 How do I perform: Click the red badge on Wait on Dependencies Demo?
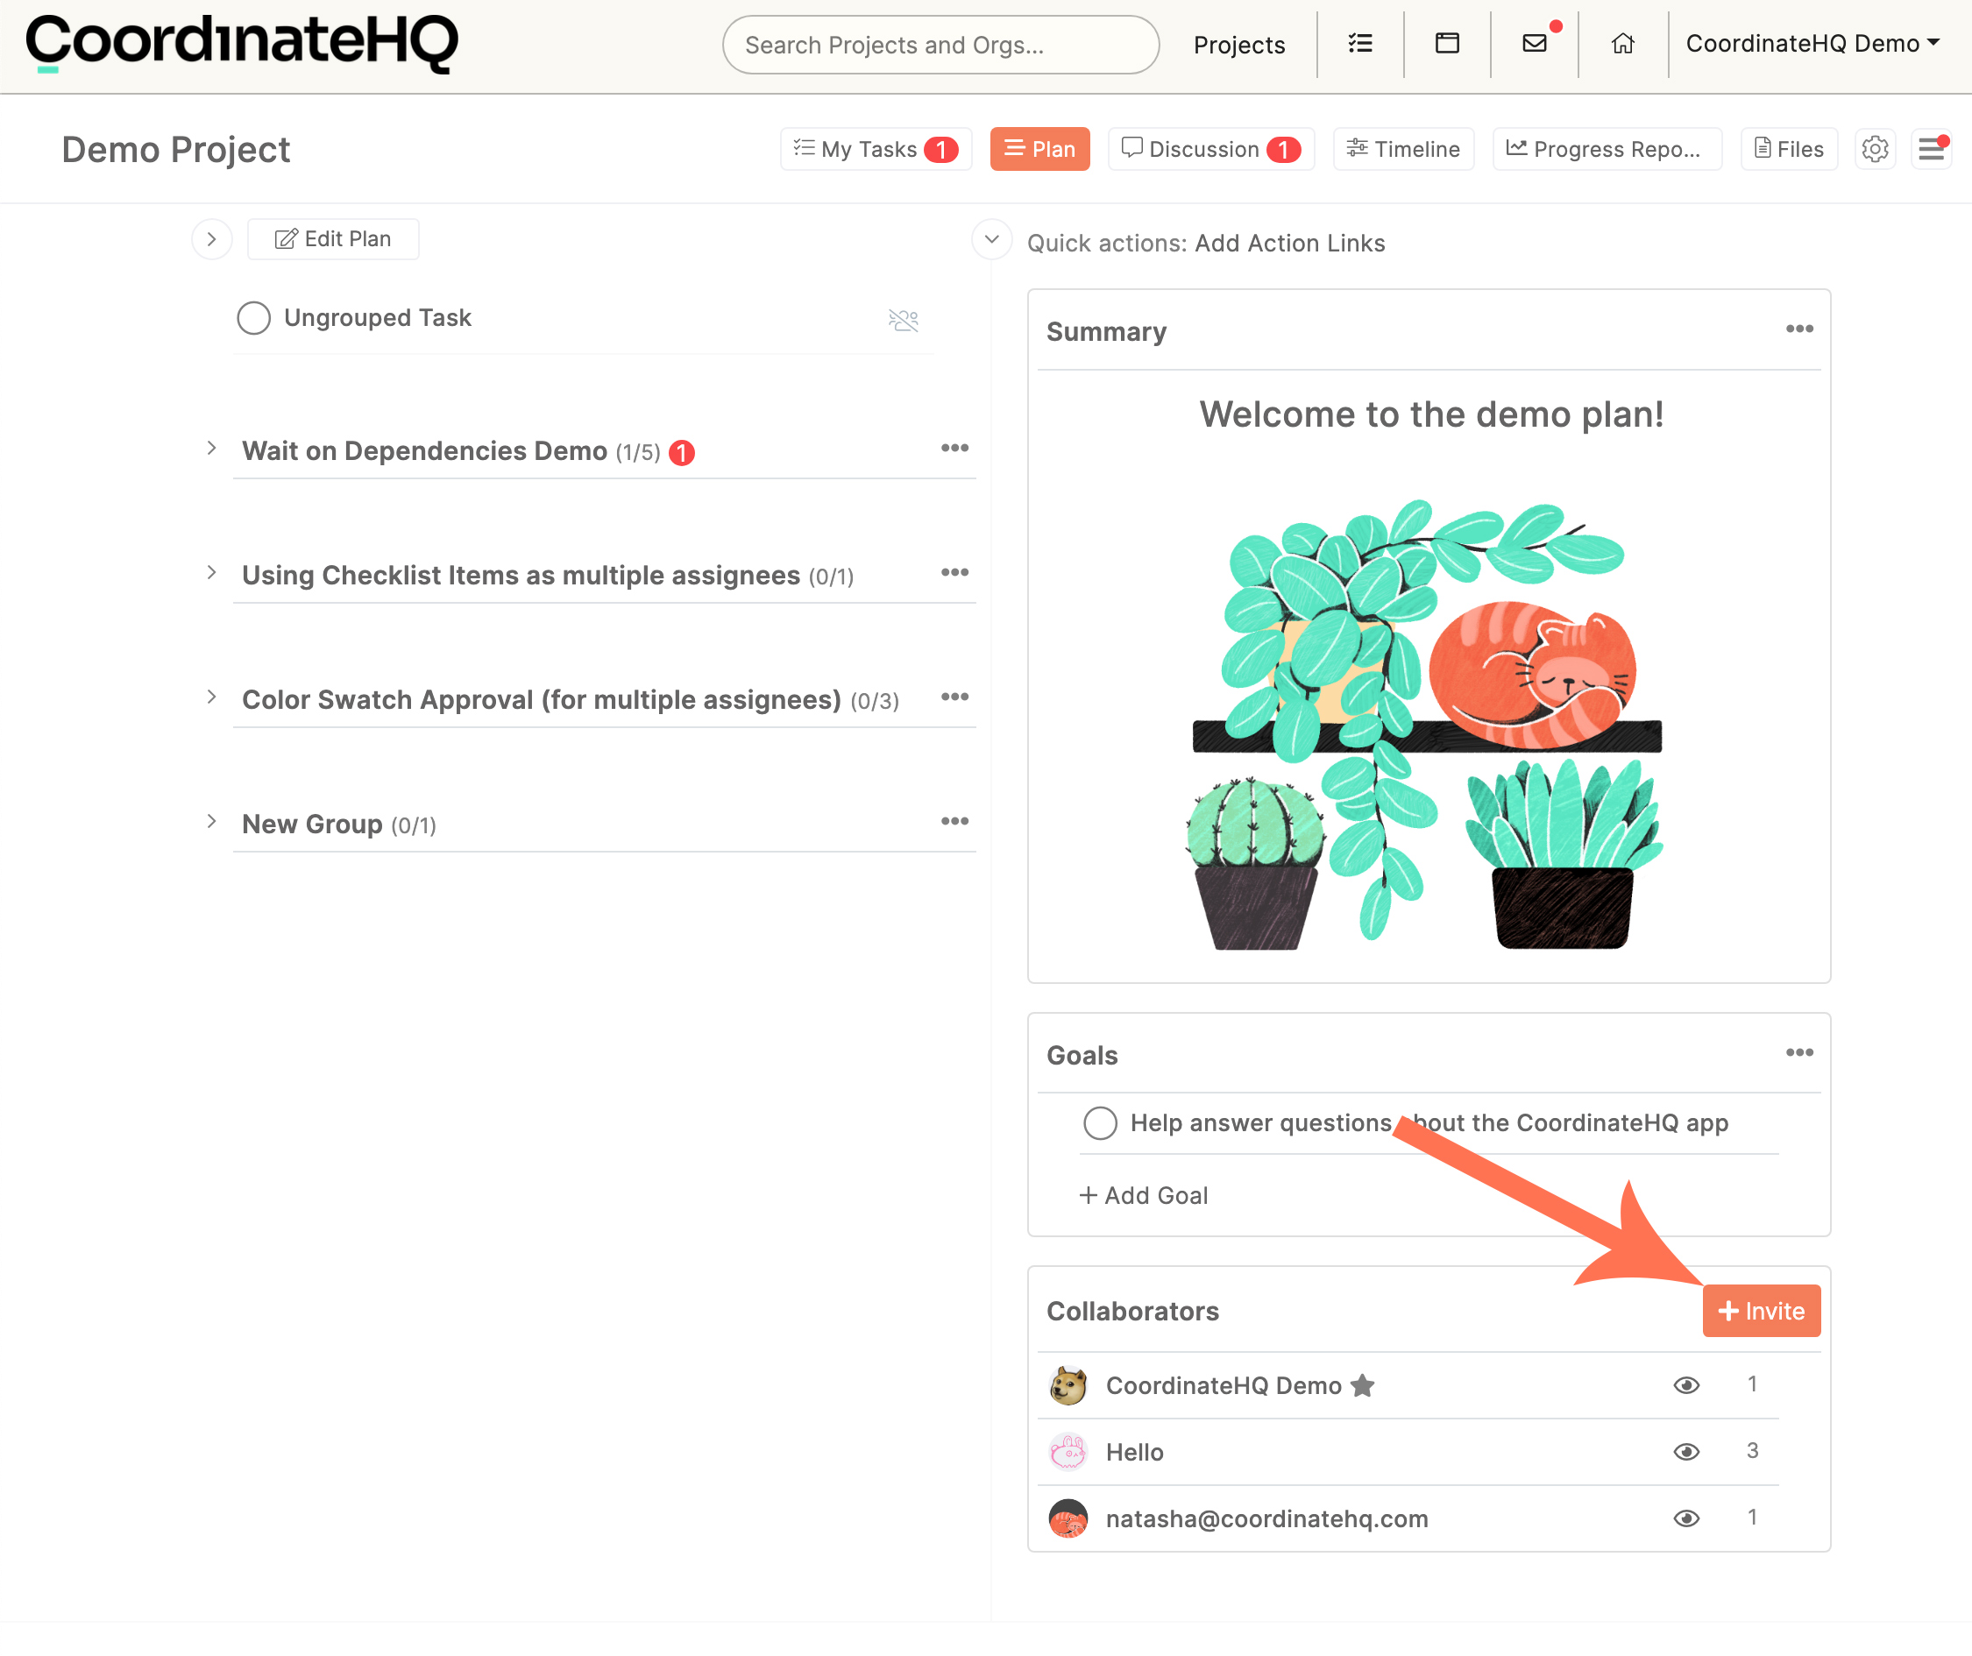click(x=682, y=454)
